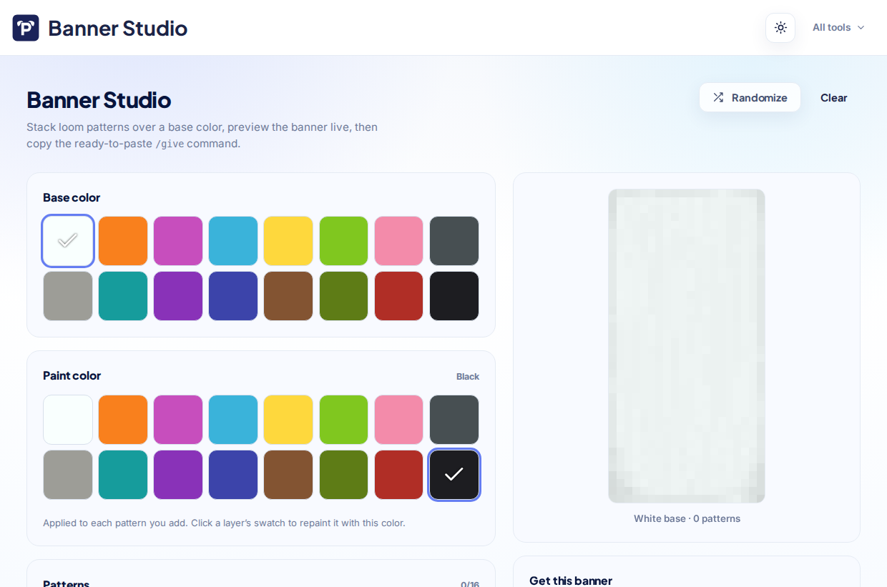Select black as the base color
887x587 pixels.
click(454, 296)
